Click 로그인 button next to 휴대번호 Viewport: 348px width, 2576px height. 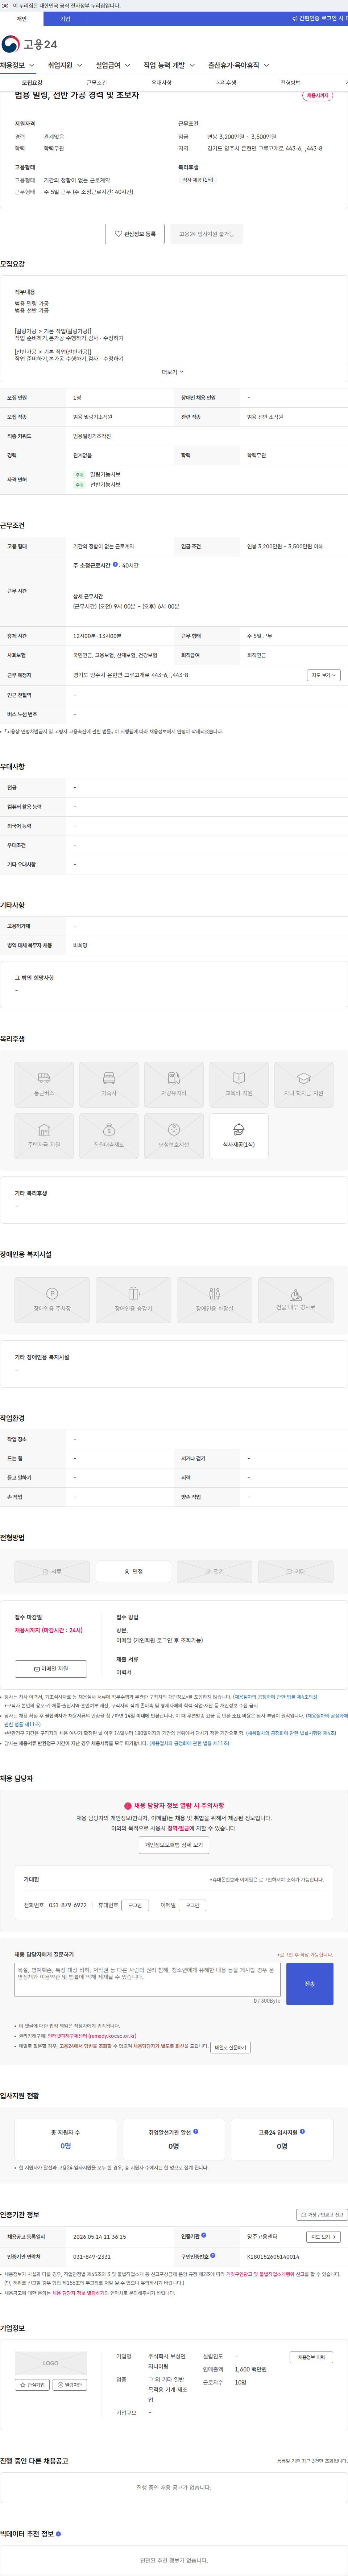[x=135, y=1905]
